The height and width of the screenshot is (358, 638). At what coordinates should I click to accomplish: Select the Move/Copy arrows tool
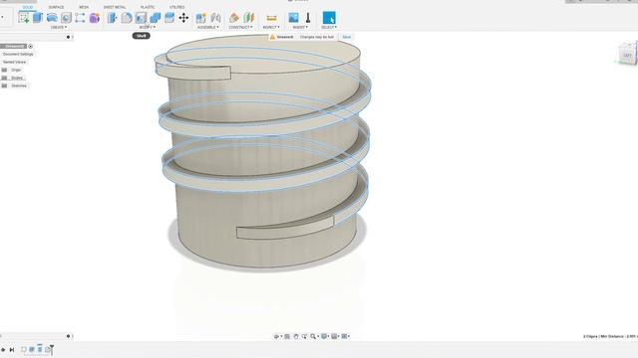pyautogui.click(x=183, y=18)
